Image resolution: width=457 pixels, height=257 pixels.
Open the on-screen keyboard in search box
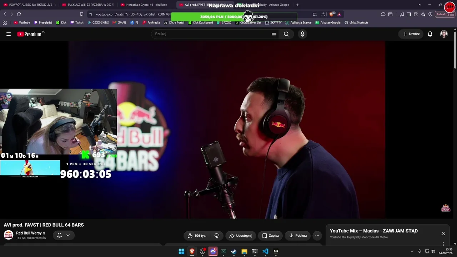coord(274,34)
